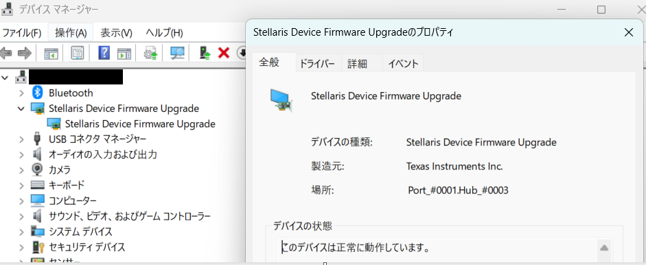
Task: Open the 操作(A) menu
Action: point(71,32)
